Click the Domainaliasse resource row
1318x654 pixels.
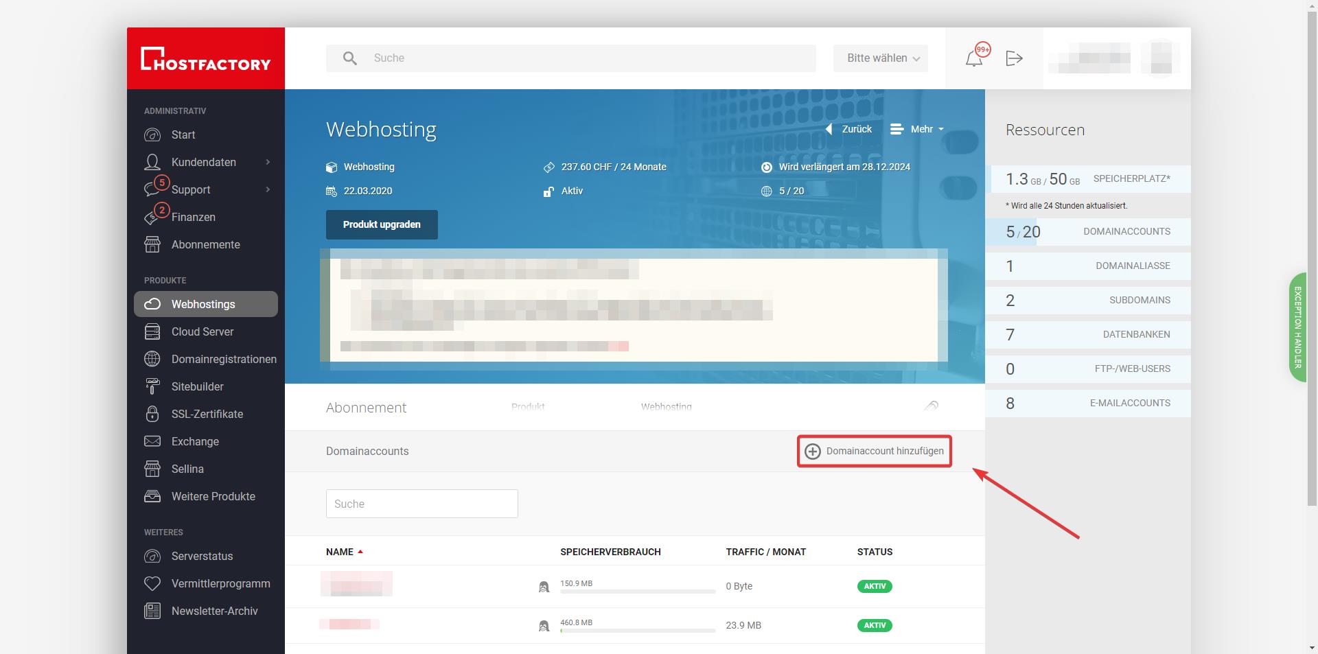(1088, 266)
